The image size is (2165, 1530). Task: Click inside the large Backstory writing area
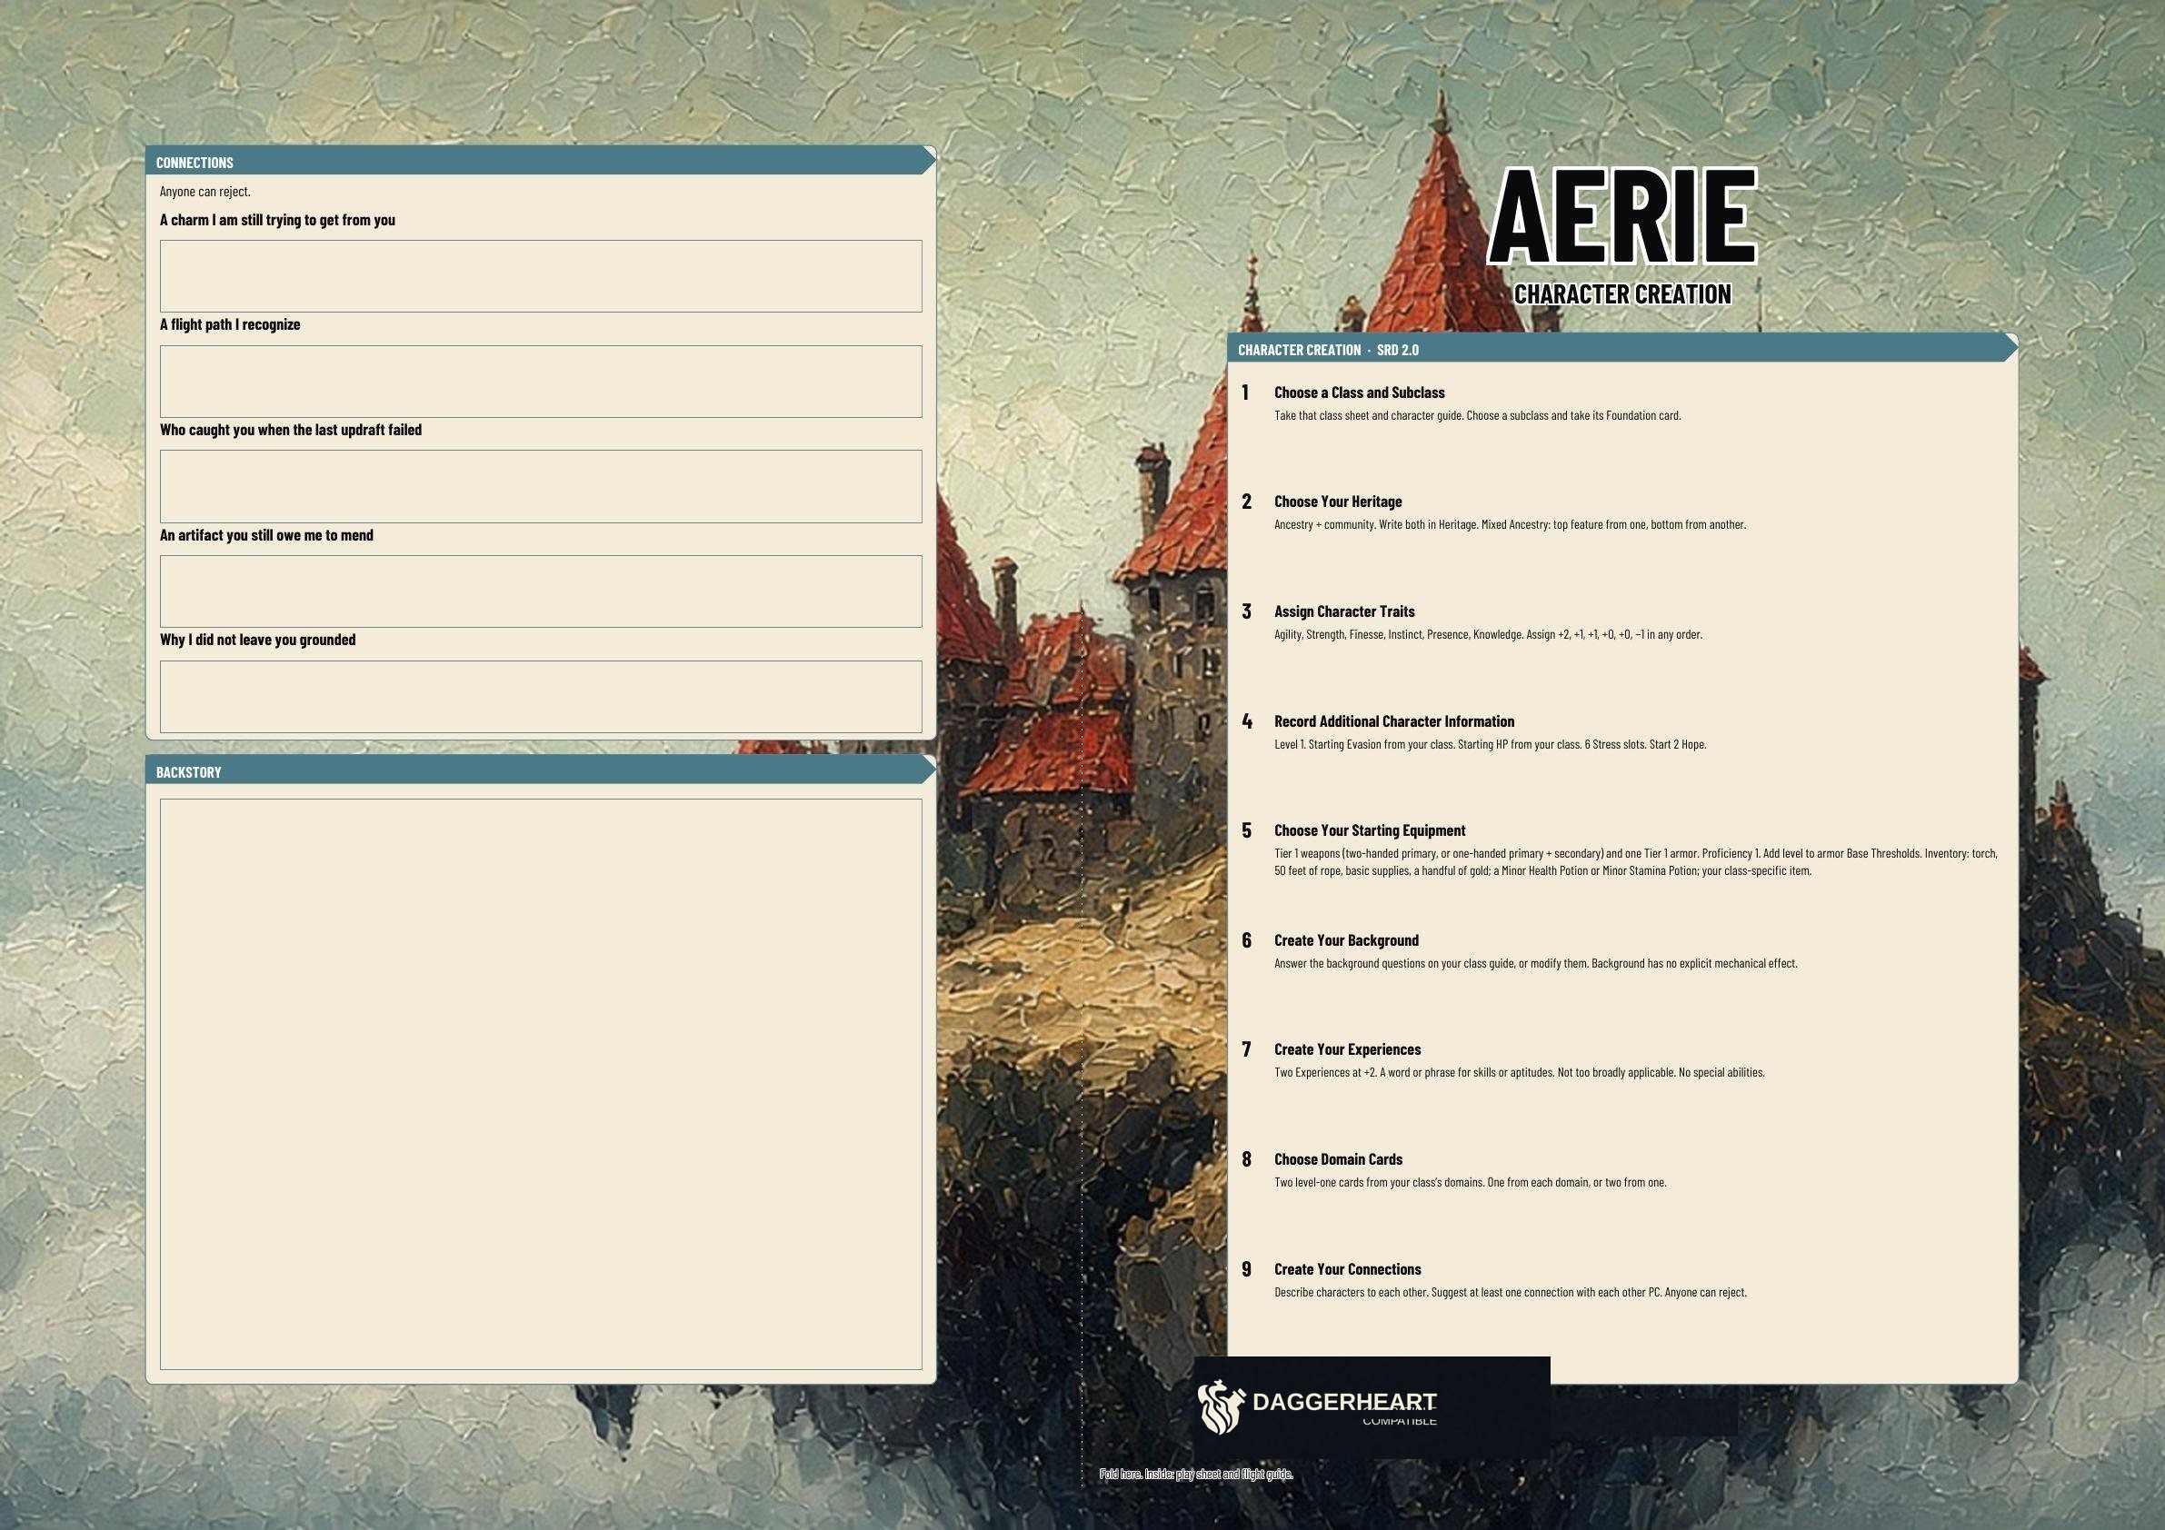coord(540,1084)
